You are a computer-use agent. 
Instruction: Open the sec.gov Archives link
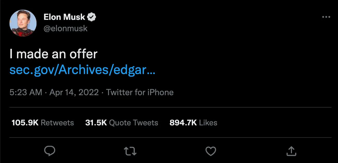[x=82, y=70]
